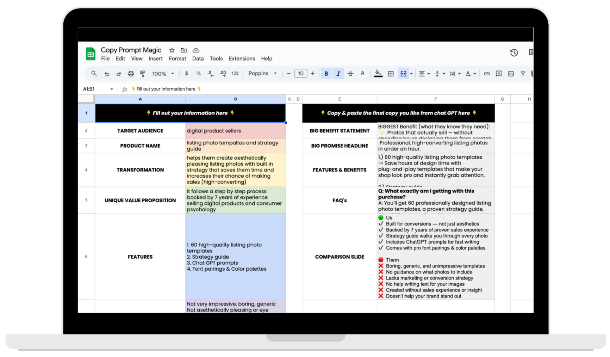Screen dimensions: 610x357
Task: Select the BIG PROMISE HEADLINE cell
Action: pyautogui.click(x=340, y=146)
